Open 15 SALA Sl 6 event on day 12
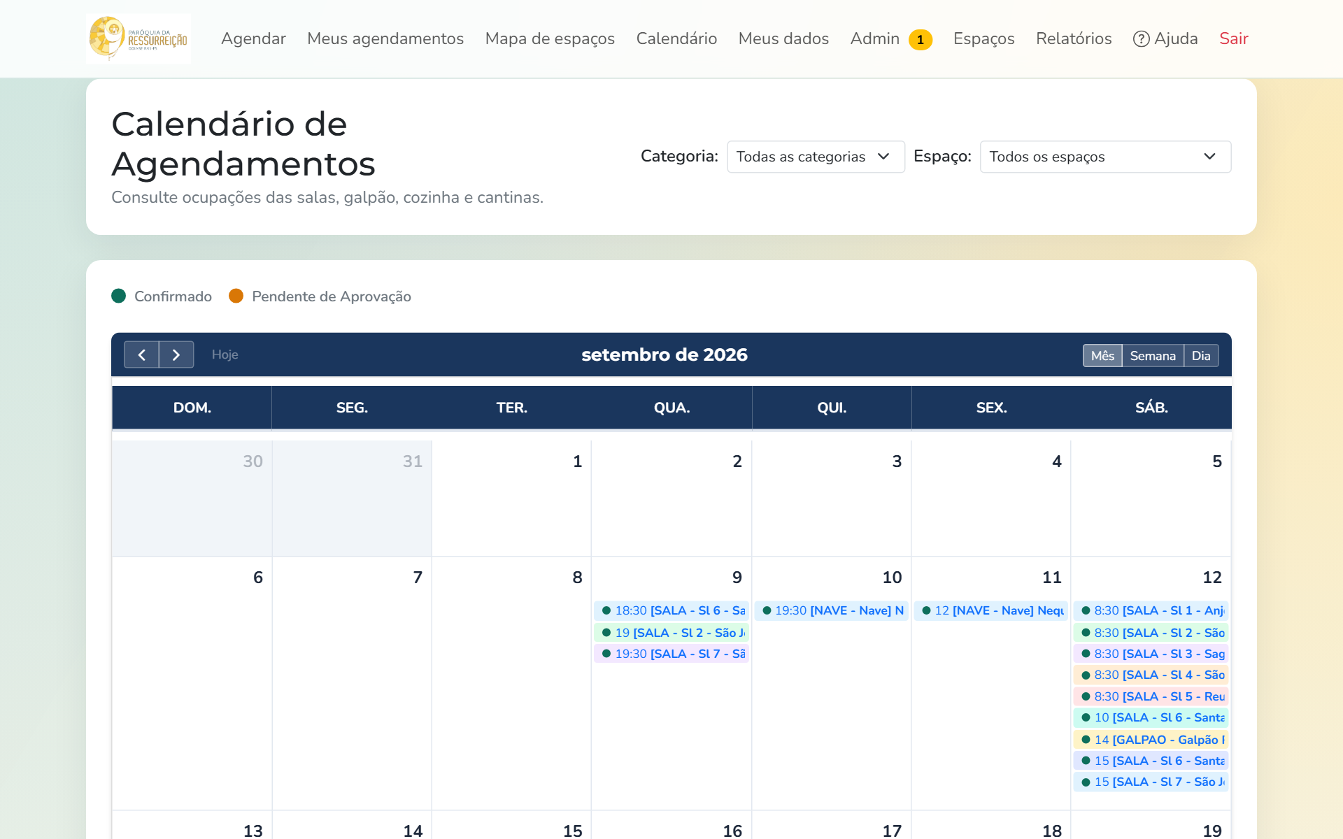The width and height of the screenshot is (1343, 839). coord(1151,761)
